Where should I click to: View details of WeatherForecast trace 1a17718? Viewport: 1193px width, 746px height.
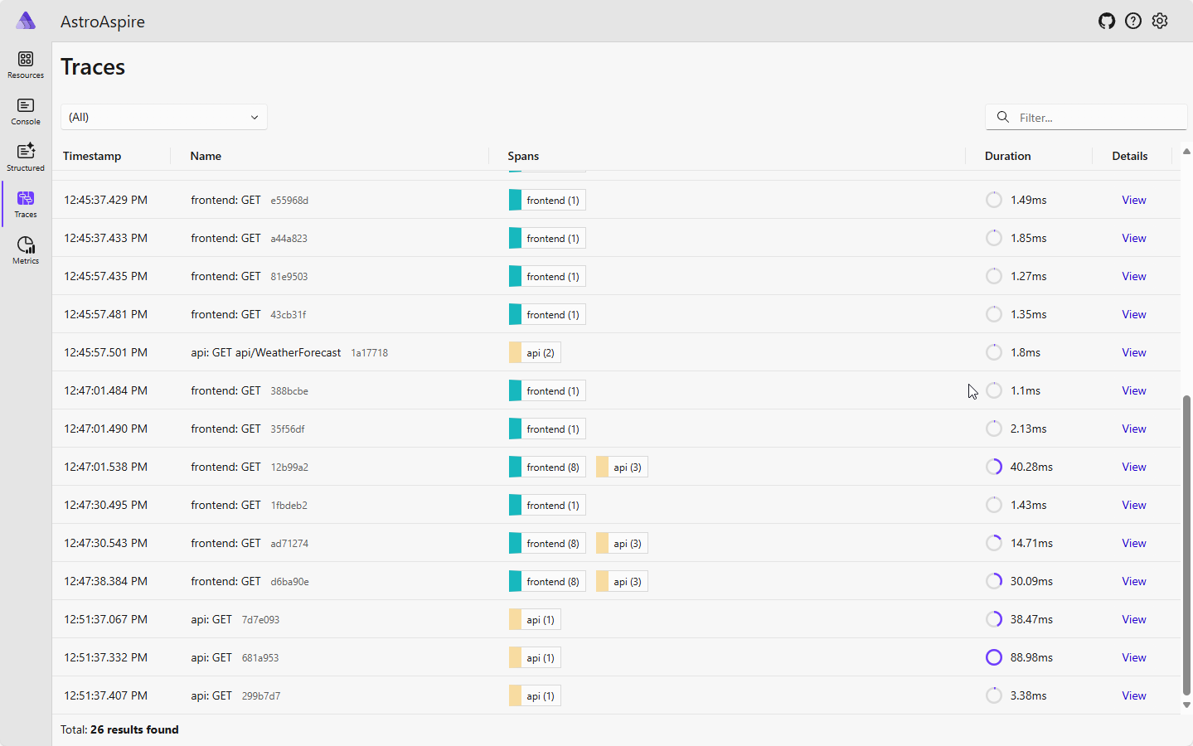click(x=1134, y=352)
